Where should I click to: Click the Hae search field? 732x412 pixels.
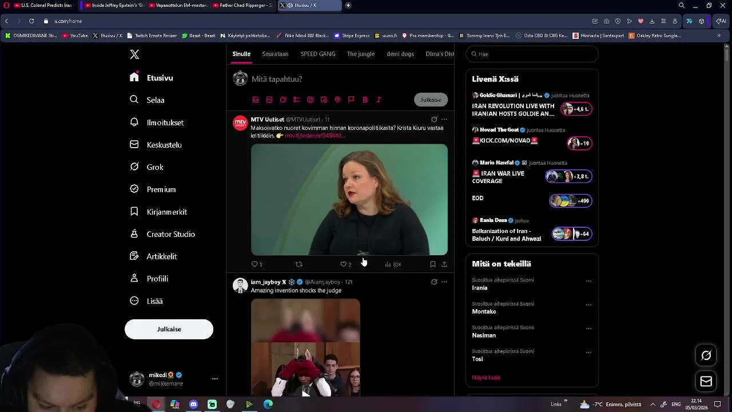(x=532, y=54)
